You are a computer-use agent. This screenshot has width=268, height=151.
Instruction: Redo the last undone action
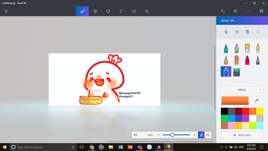[249, 11]
